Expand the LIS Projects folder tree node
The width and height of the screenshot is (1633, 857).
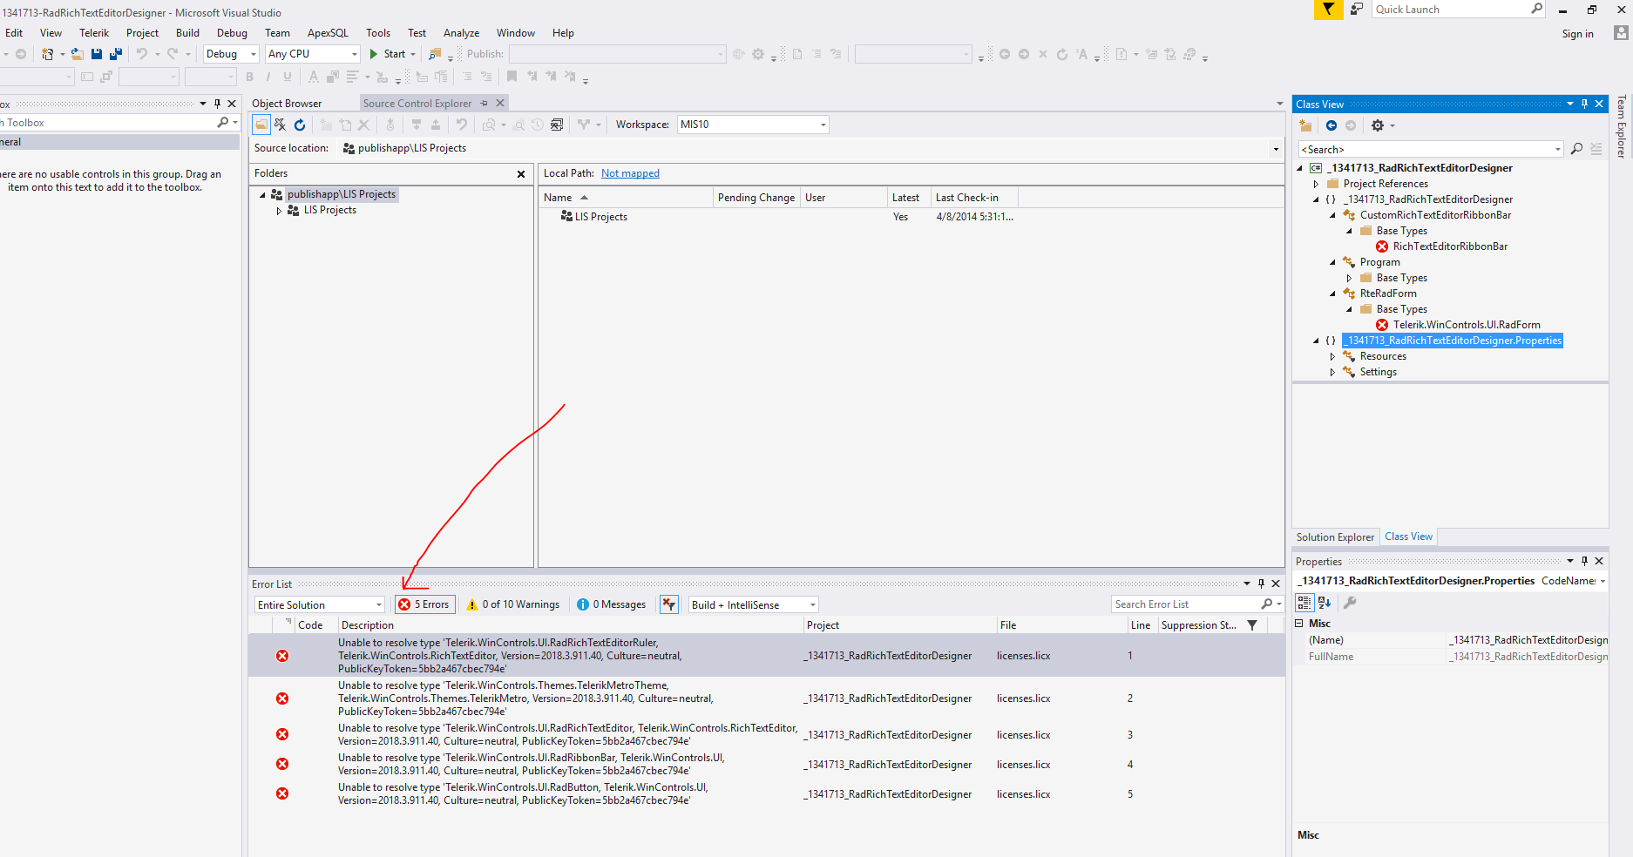click(x=279, y=211)
